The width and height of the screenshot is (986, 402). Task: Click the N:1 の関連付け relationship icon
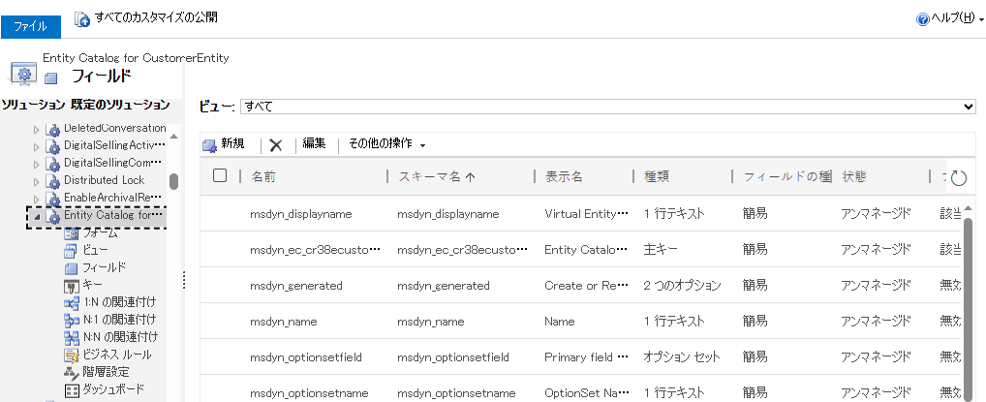pos(72,321)
